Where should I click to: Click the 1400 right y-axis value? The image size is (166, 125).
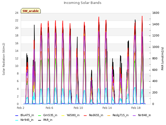(x=156, y=24)
